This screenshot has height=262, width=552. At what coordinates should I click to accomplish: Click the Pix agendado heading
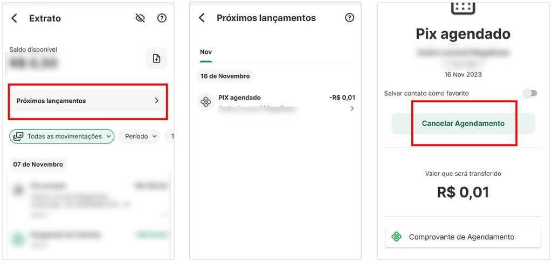point(463,34)
